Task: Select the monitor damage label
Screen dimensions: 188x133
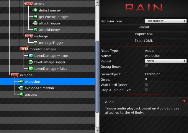Action: 43,49
